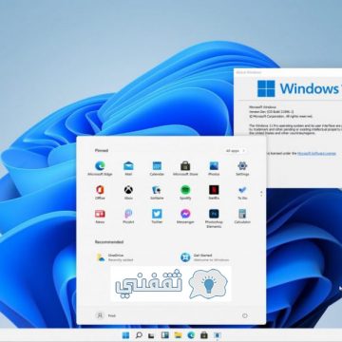Open Microsoft Store from the taskbar

pyautogui.click(x=204, y=335)
